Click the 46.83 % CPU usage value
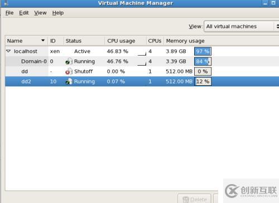 coord(118,51)
